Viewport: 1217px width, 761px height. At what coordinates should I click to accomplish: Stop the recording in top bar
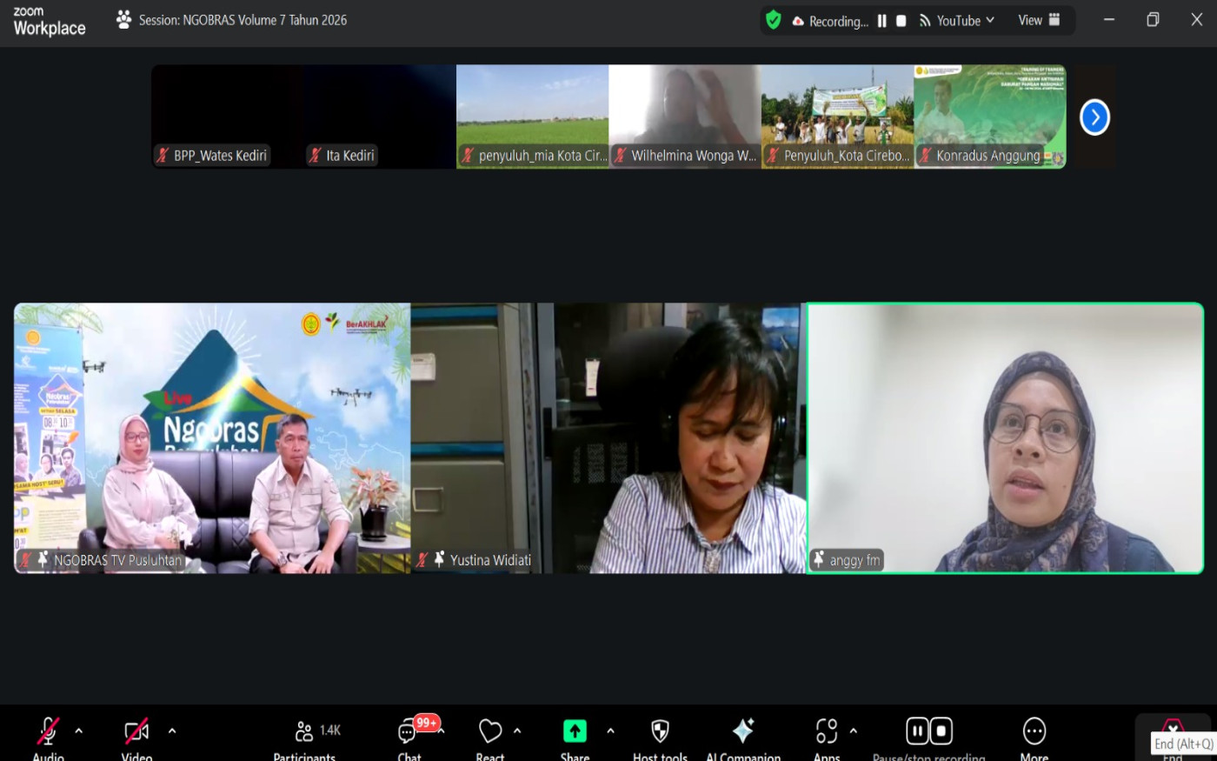[901, 21]
